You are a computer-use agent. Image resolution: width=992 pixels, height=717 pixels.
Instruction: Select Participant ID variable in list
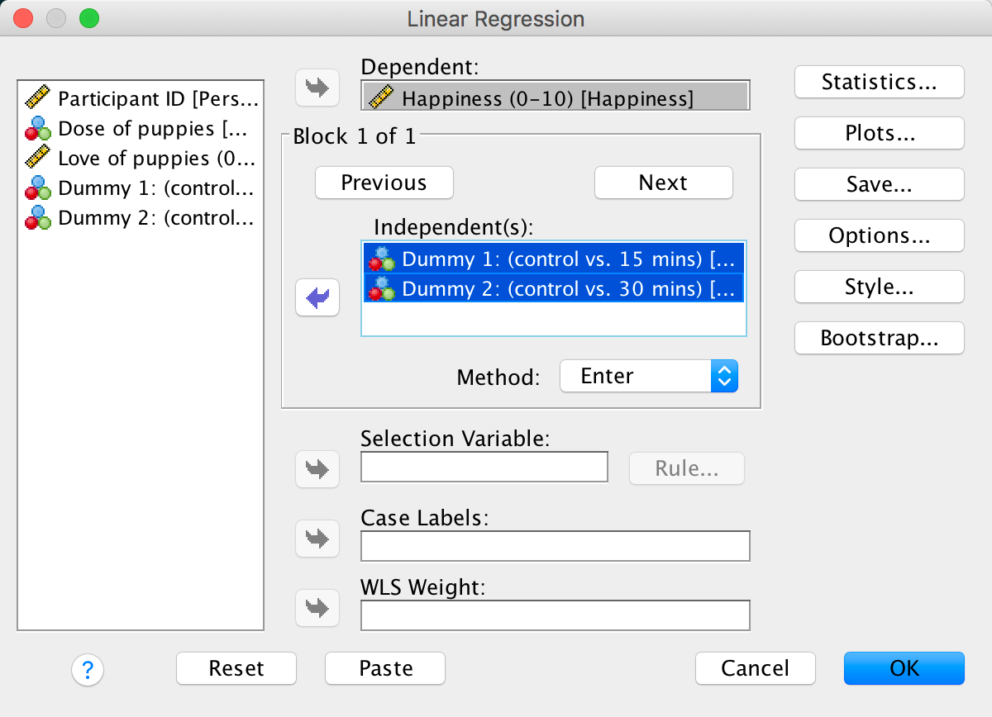point(142,99)
